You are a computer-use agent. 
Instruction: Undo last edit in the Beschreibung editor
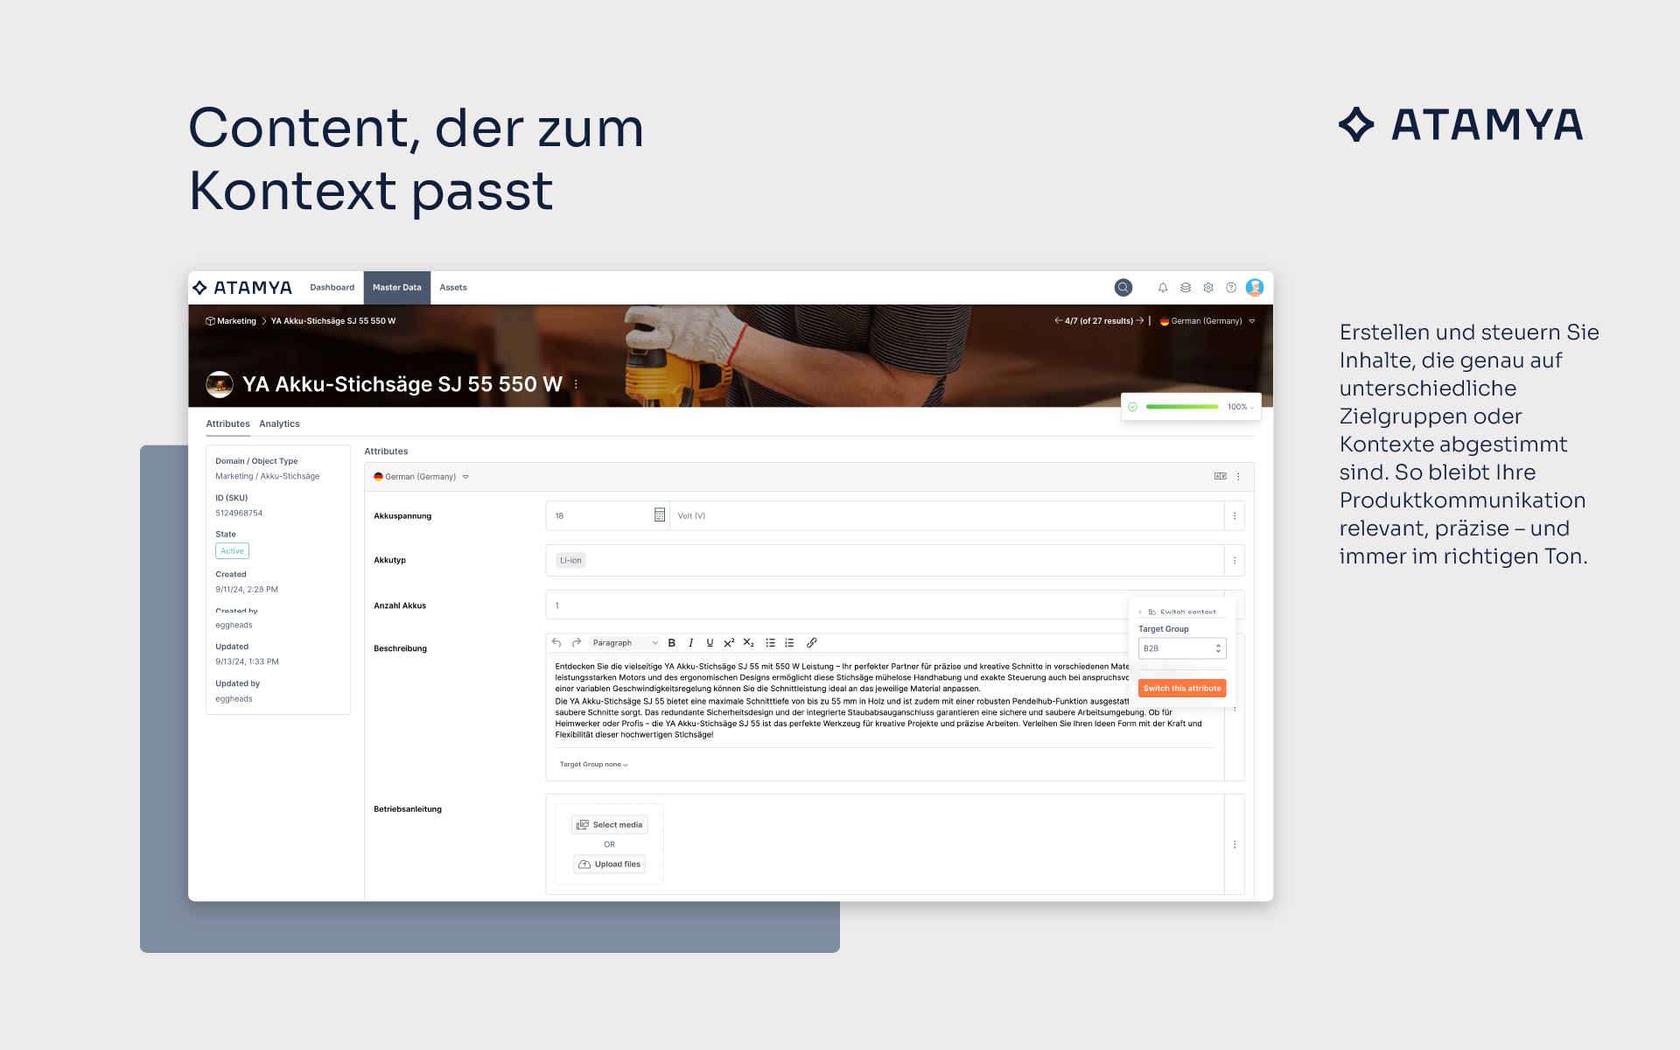pos(556,643)
